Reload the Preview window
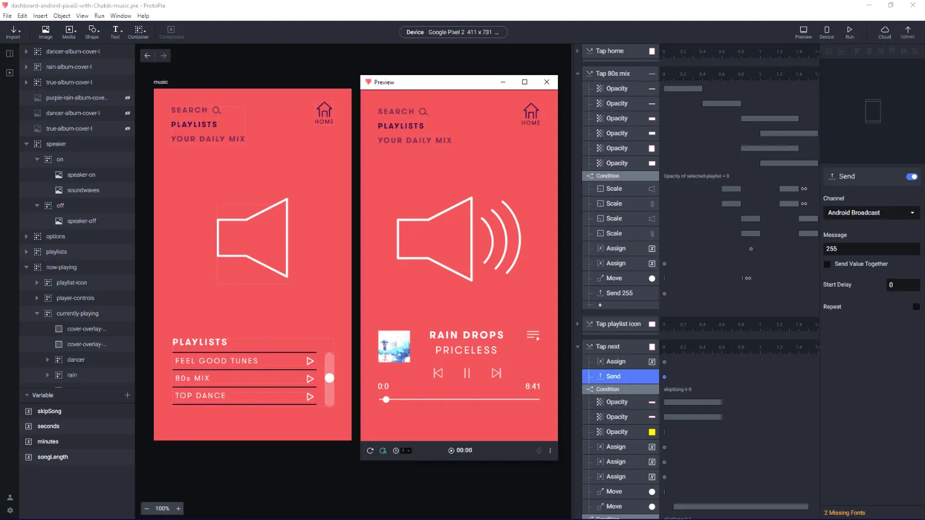This screenshot has width=925, height=520. pyautogui.click(x=370, y=451)
